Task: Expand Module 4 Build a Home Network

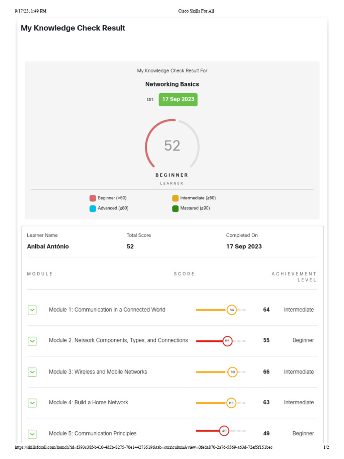Action: tap(32, 403)
